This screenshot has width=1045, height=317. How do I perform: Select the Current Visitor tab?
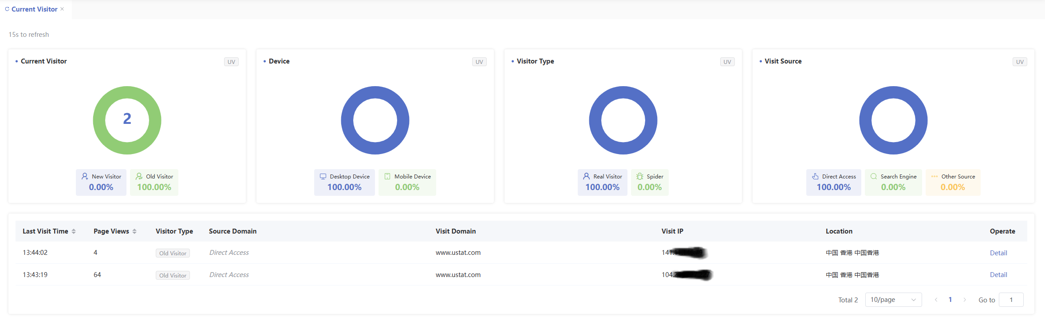click(x=34, y=9)
